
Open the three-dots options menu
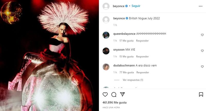click(201, 6)
